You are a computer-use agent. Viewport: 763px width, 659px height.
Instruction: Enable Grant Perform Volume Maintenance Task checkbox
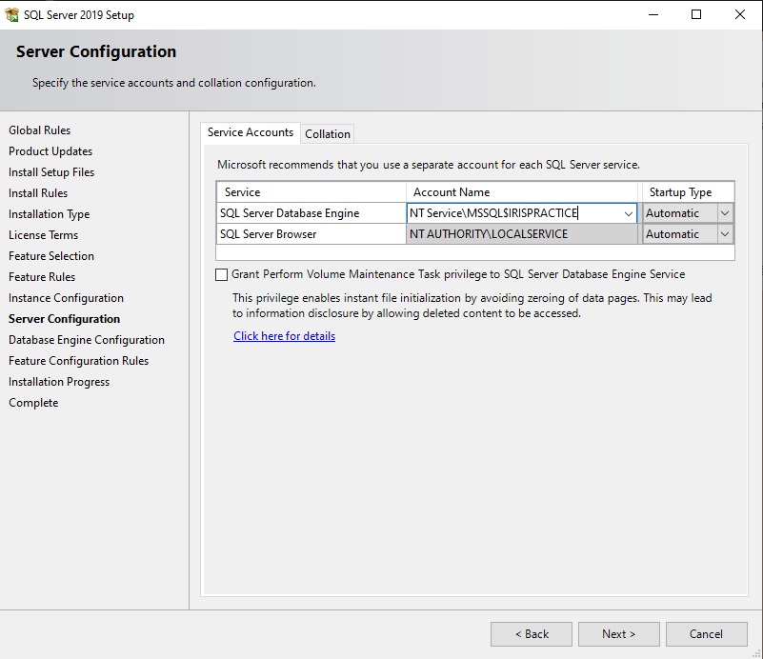point(221,275)
